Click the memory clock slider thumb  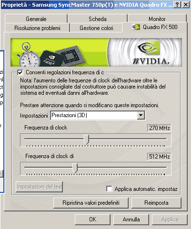pos(75,168)
